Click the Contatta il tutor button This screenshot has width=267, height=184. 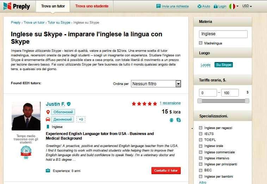tap(166, 171)
